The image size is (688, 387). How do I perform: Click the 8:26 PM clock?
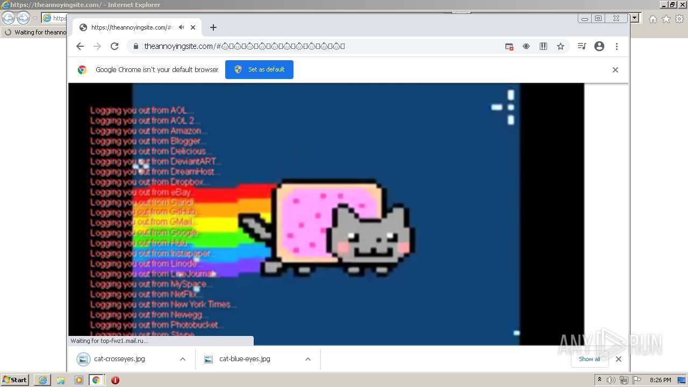(x=660, y=380)
